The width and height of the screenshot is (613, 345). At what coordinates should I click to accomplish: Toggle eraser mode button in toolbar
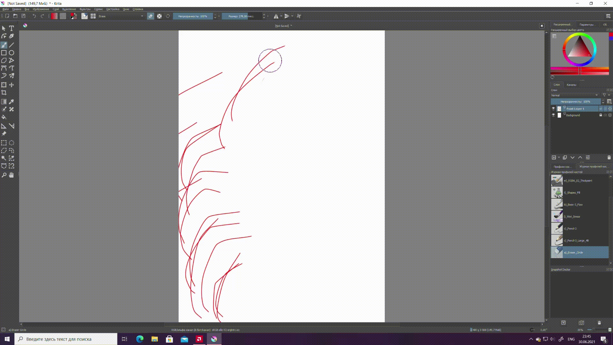tap(151, 16)
